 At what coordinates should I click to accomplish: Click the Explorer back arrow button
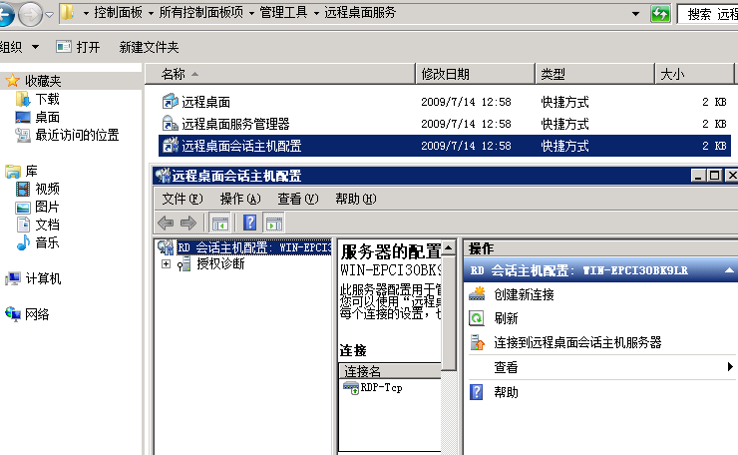(x=5, y=14)
